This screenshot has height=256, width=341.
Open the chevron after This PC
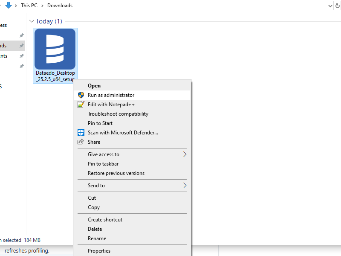[42, 6]
